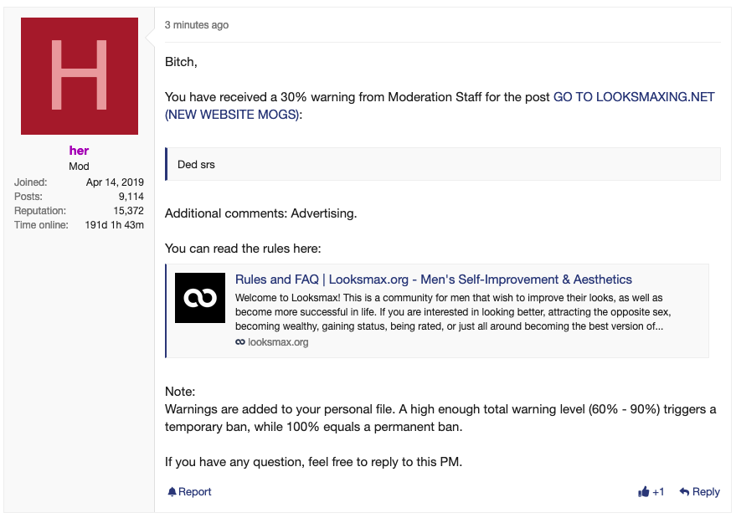Screen dimensions: 736x518
Task: Click the 'Time online:' label
Action: pyautogui.click(x=41, y=225)
